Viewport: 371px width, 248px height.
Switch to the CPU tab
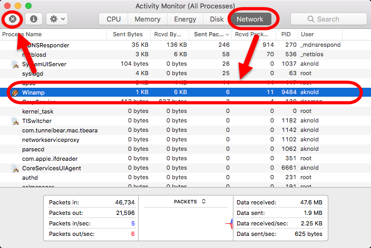(x=113, y=19)
